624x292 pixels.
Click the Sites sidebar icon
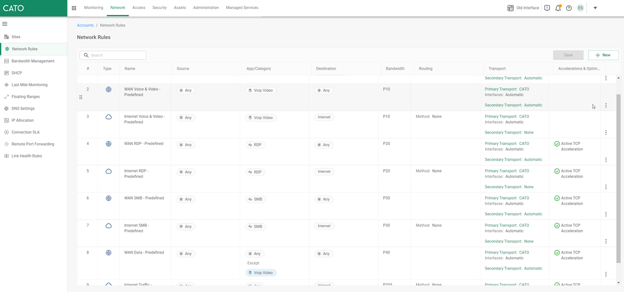(x=6, y=37)
